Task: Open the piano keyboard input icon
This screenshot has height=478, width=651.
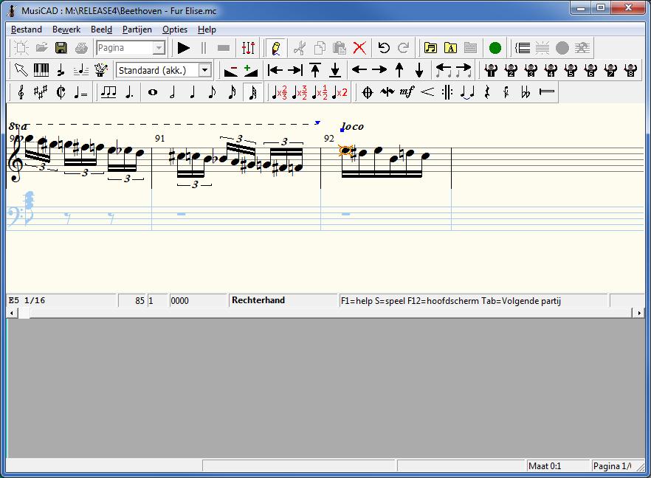Action: [x=41, y=69]
